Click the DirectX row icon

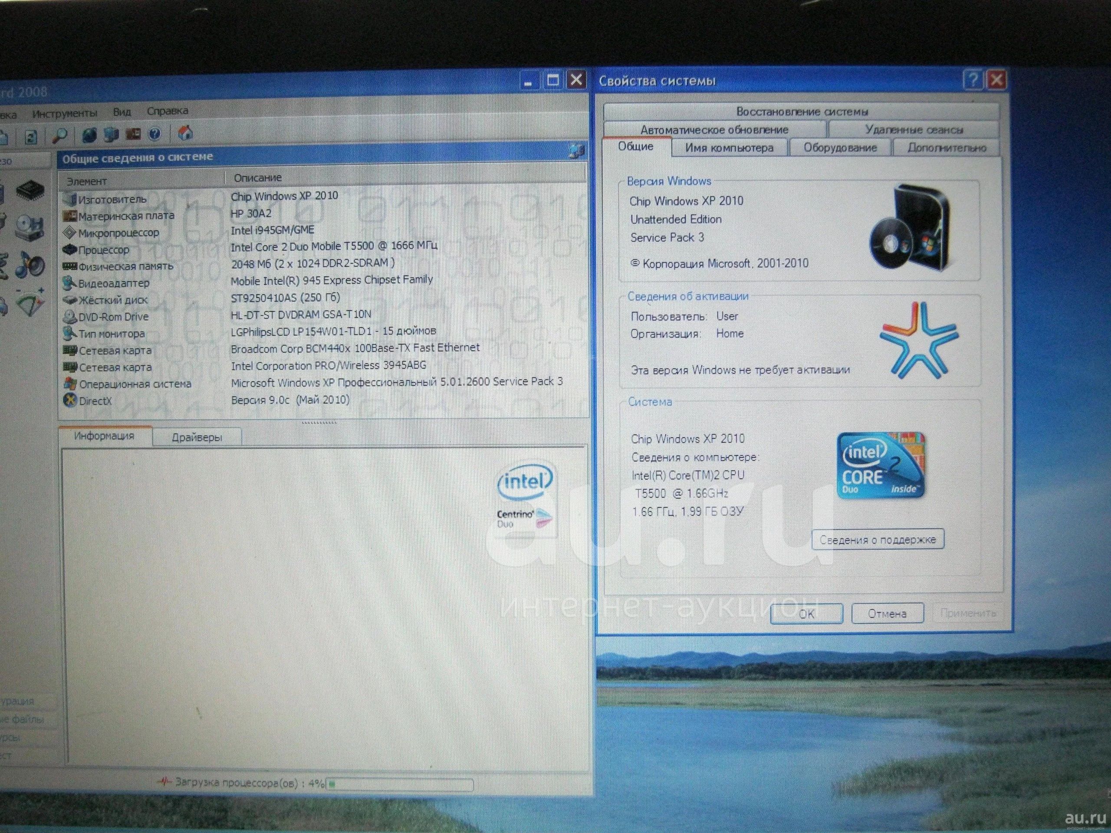[x=70, y=401]
